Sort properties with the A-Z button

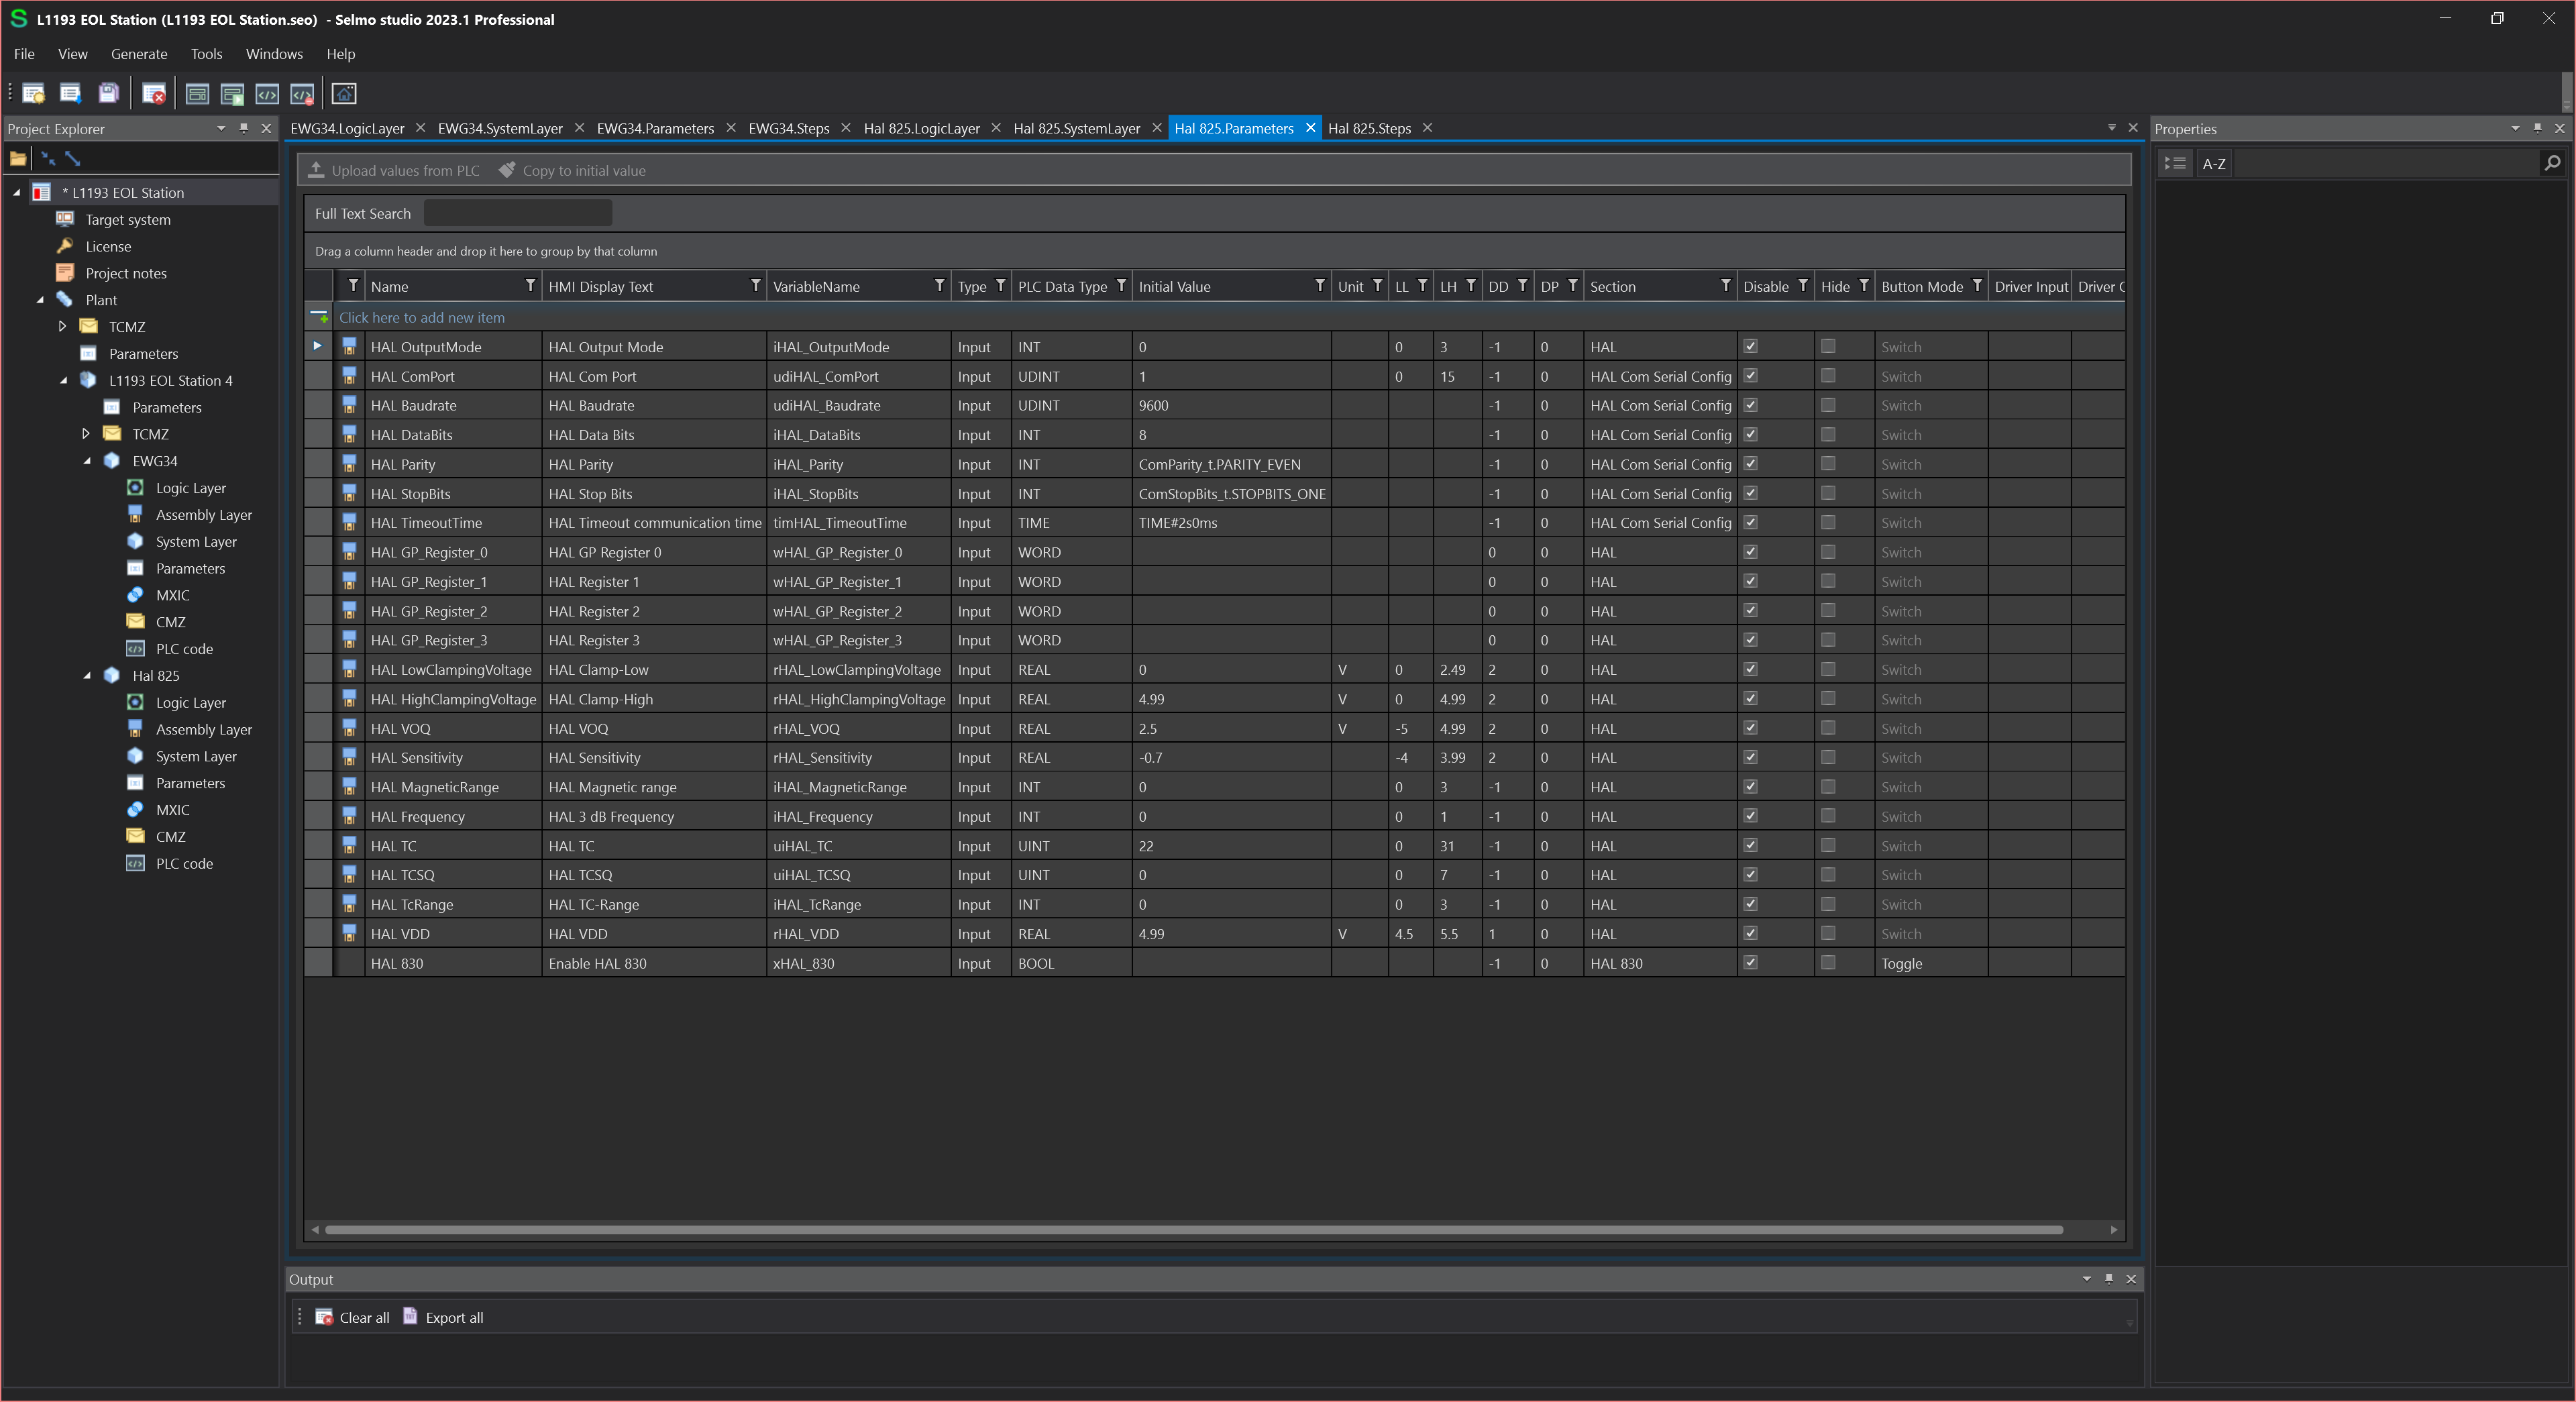(x=2214, y=163)
